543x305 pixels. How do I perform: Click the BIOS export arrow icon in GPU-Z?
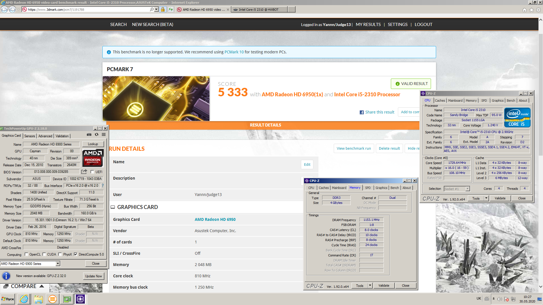[x=84, y=171]
